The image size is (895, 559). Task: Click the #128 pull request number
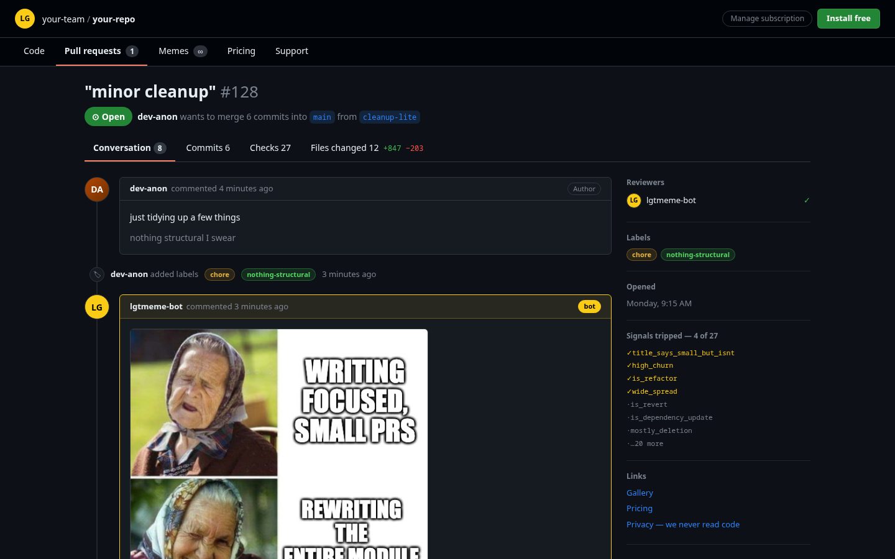[x=239, y=92]
